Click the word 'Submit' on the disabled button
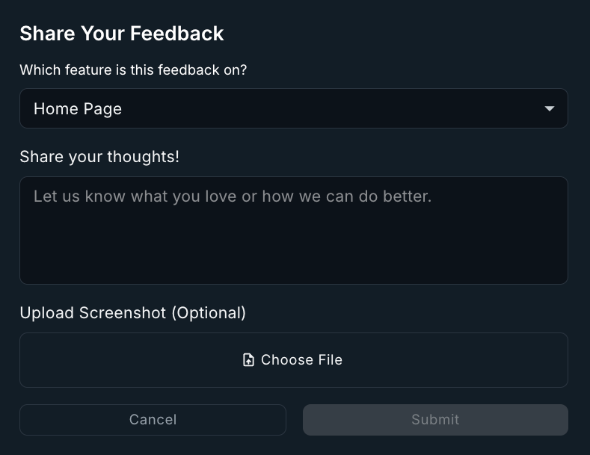 click(435, 420)
